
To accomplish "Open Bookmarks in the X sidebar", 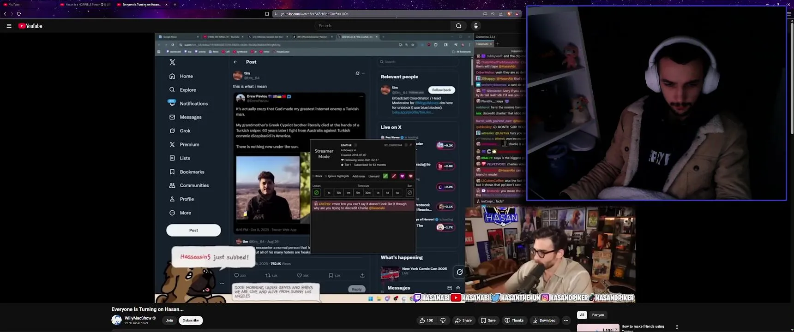I will click(187, 172).
